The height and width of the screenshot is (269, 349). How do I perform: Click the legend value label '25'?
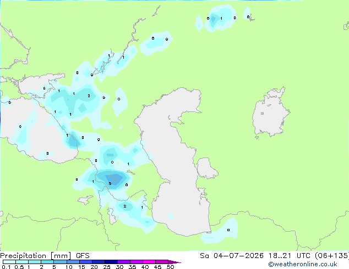107,267
